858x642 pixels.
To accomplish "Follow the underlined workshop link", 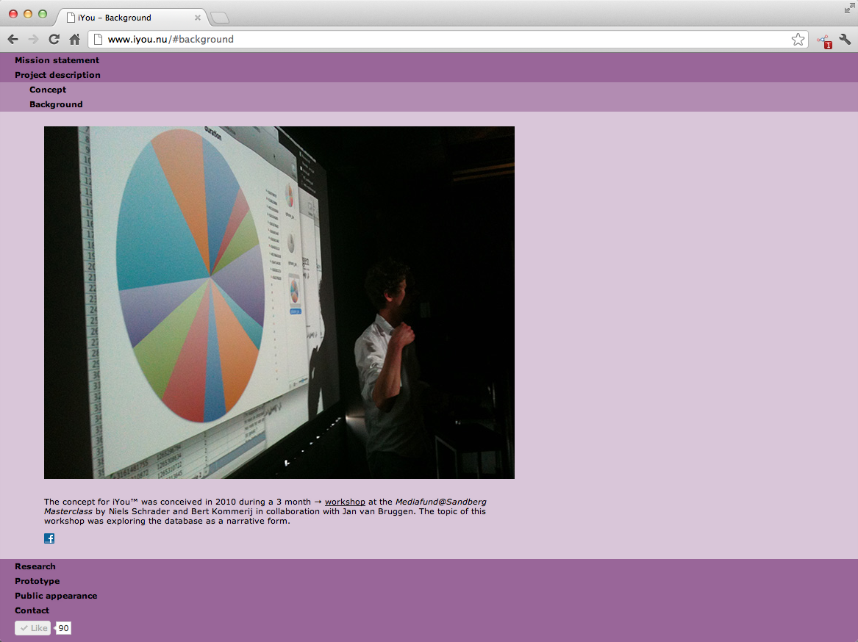I will click(x=345, y=502).
